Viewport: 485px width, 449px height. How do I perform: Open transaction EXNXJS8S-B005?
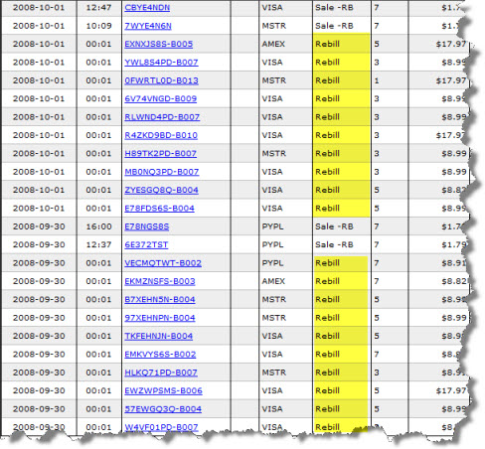(x=158, y=44)
